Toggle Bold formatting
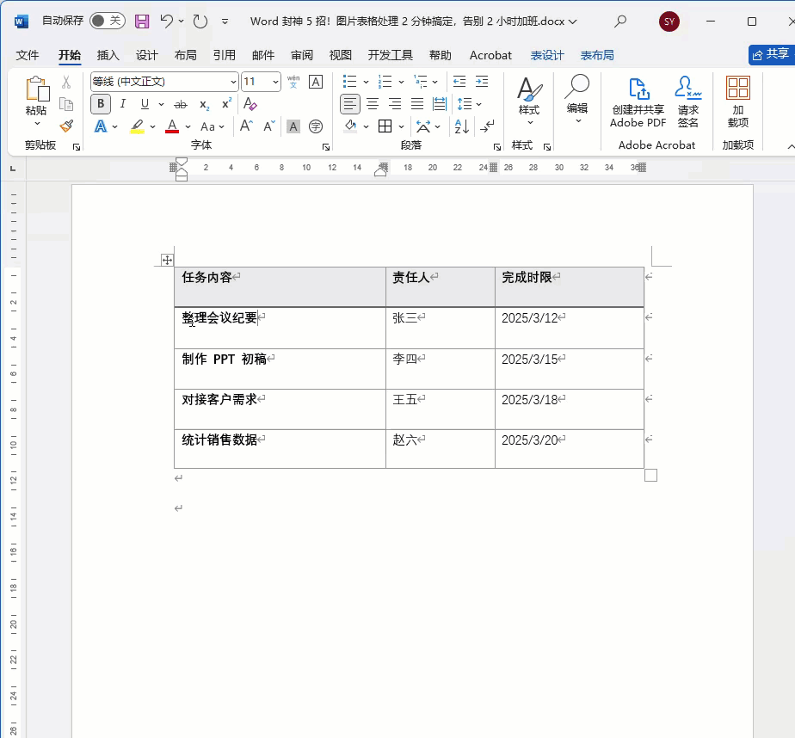This screenshot has width=795, height=738. [x=101, y=104]
